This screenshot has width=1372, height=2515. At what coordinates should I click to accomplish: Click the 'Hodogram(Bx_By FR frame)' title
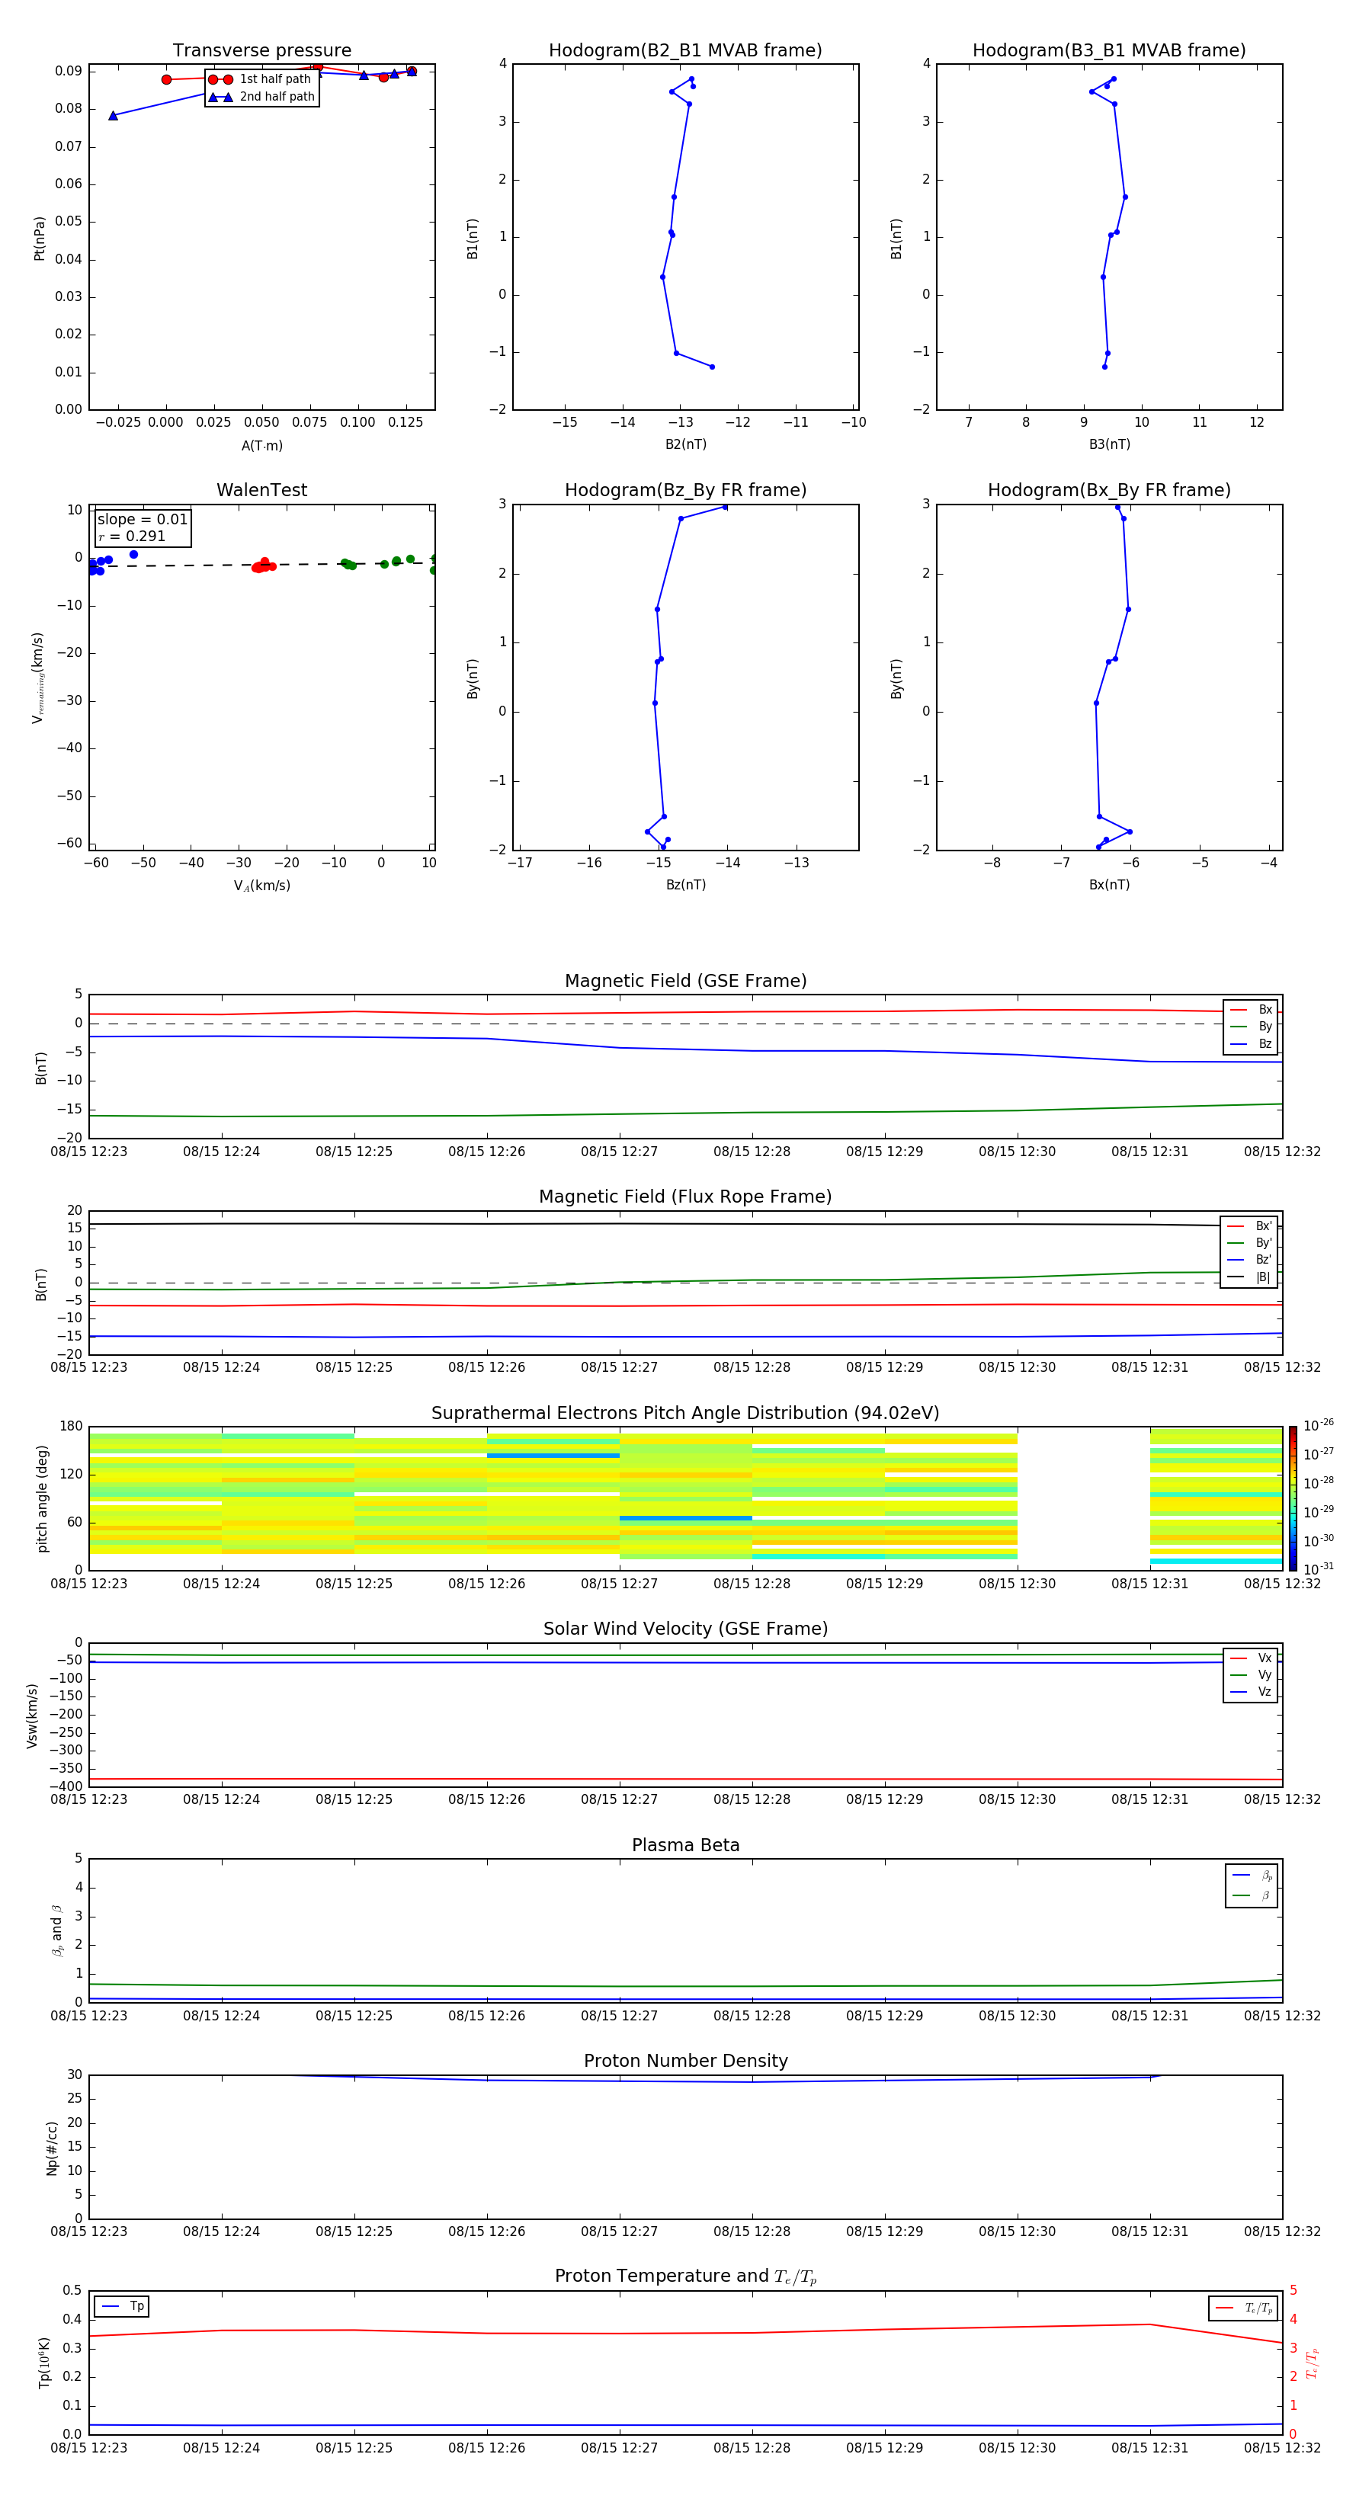[1109, 490]
